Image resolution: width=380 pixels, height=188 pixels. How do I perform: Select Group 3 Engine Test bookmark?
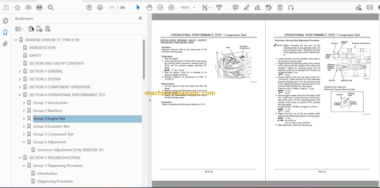point(87,118)
